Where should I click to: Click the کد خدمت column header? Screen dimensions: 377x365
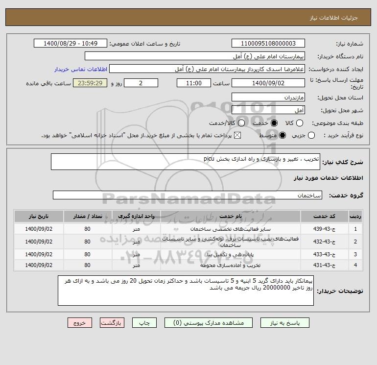pyautogui.click(x=324, y=216)
